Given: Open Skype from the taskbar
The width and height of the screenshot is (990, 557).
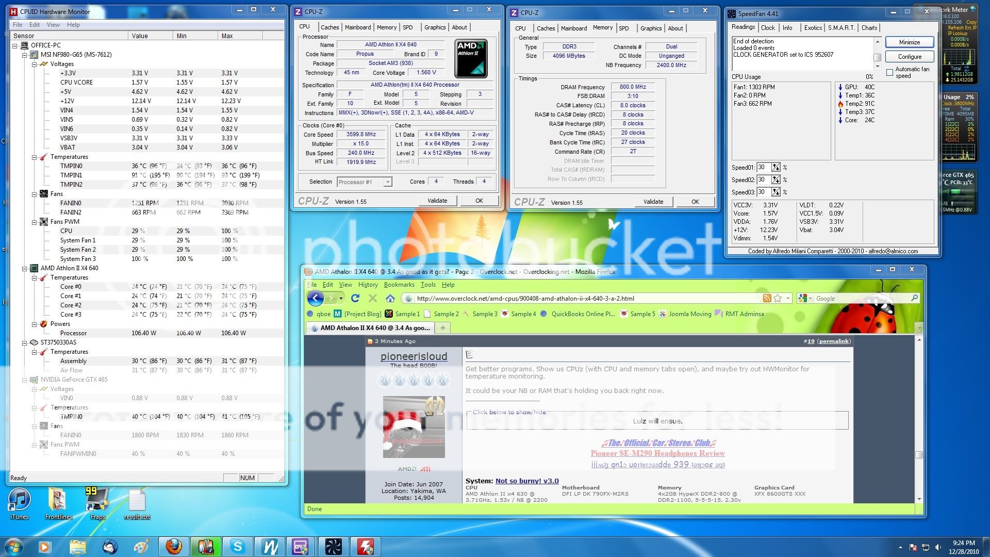Looking at the screenshot, I should 238,547.
